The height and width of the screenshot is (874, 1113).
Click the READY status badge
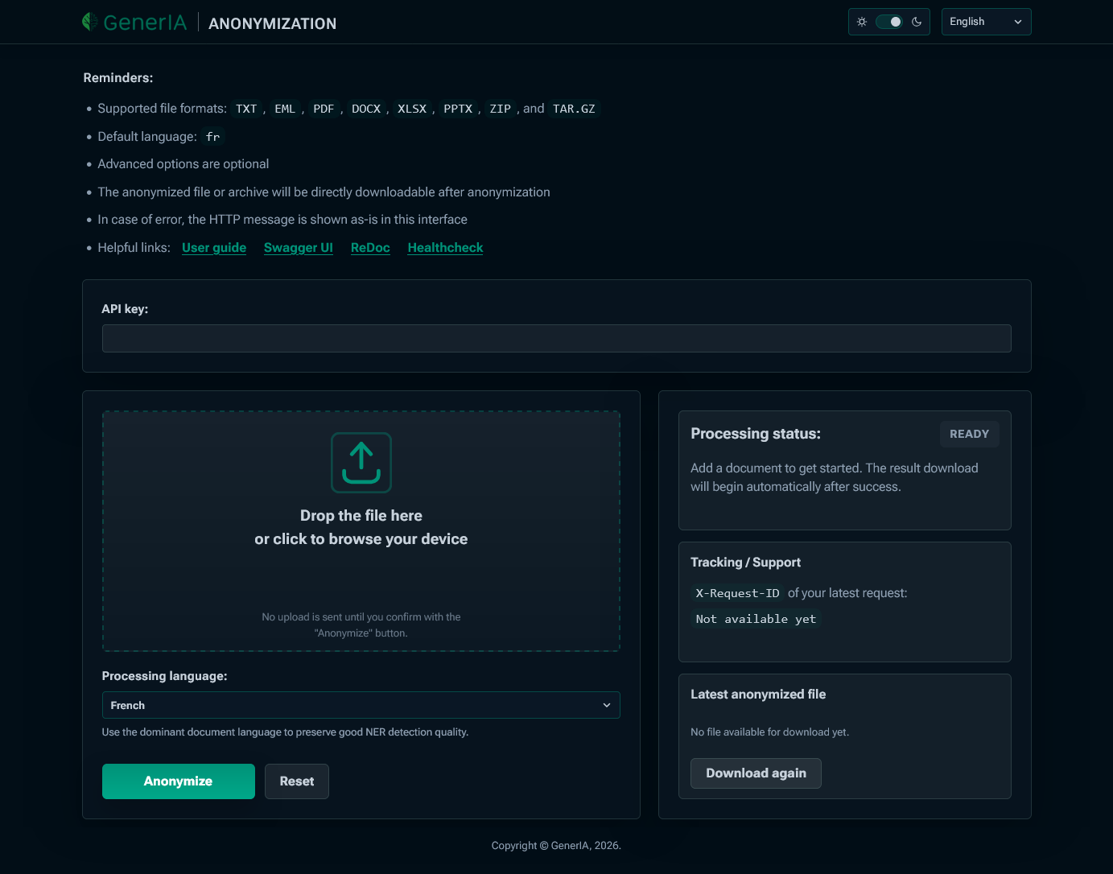pos(969,434)
